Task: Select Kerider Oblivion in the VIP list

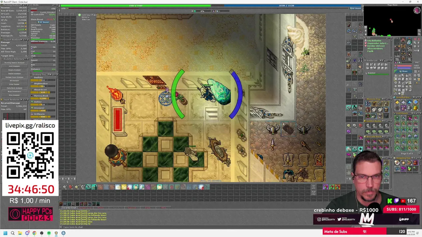Action: pyautogui.click(x=376, y=46)
